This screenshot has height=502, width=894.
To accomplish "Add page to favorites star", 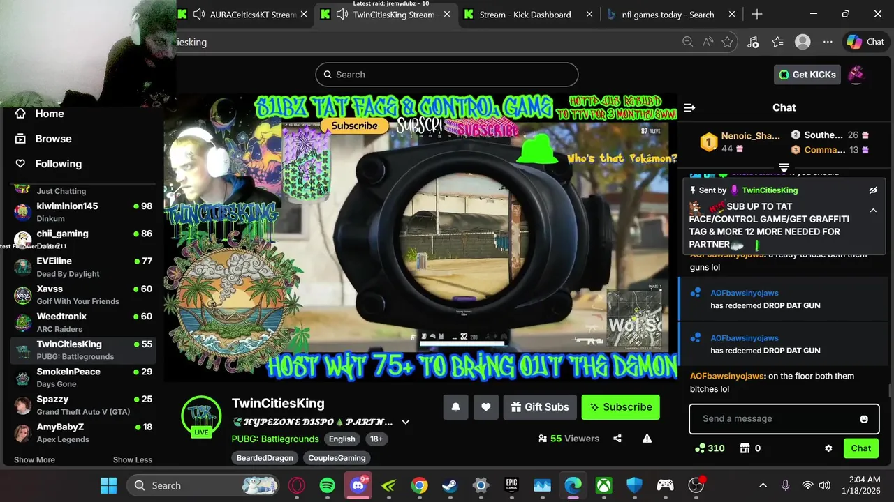I will 727,42.
